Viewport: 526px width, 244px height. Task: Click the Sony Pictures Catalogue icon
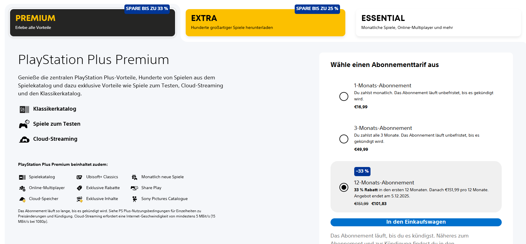(x=134, y=199)
